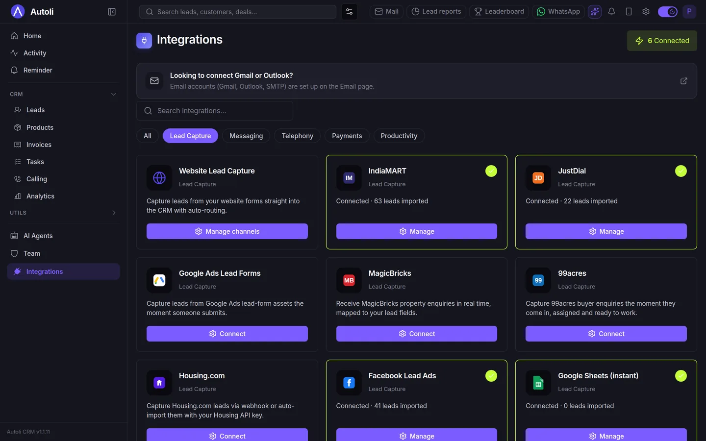
Task: Connect Housing.com integration
Action: pyautogui.click(x=227, y=435)
